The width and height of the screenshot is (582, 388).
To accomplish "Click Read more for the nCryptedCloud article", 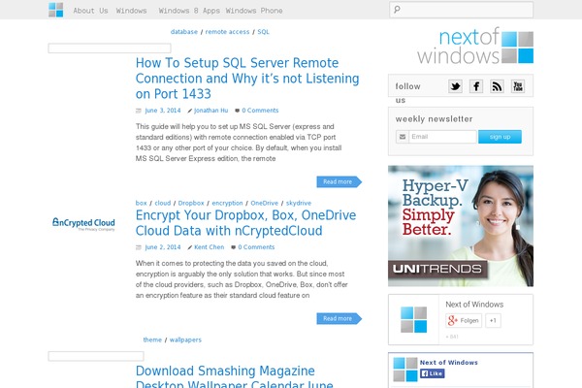I will click(339, 318).
